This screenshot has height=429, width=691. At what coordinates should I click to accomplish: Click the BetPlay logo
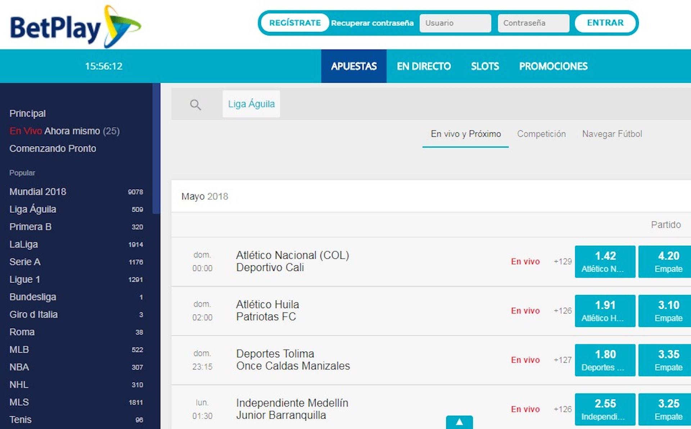[x=76, y=27]
